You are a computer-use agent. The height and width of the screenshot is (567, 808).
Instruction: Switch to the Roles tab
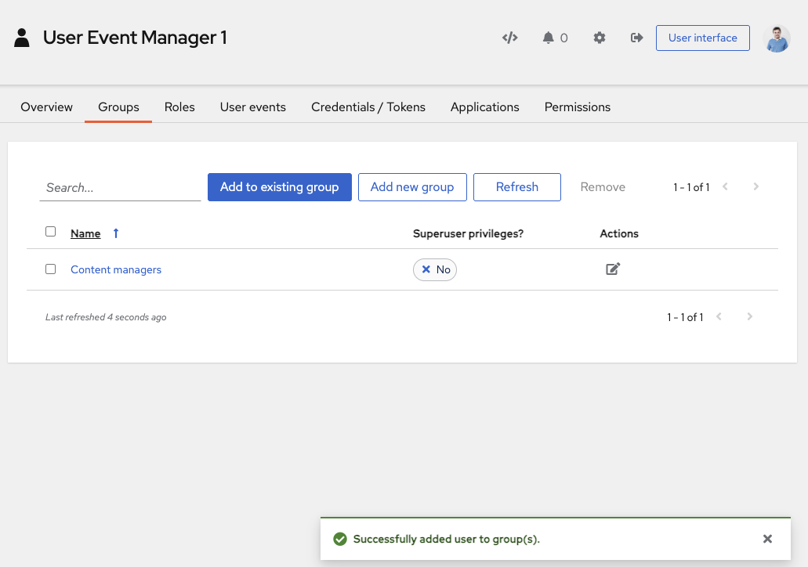point(179,107)
